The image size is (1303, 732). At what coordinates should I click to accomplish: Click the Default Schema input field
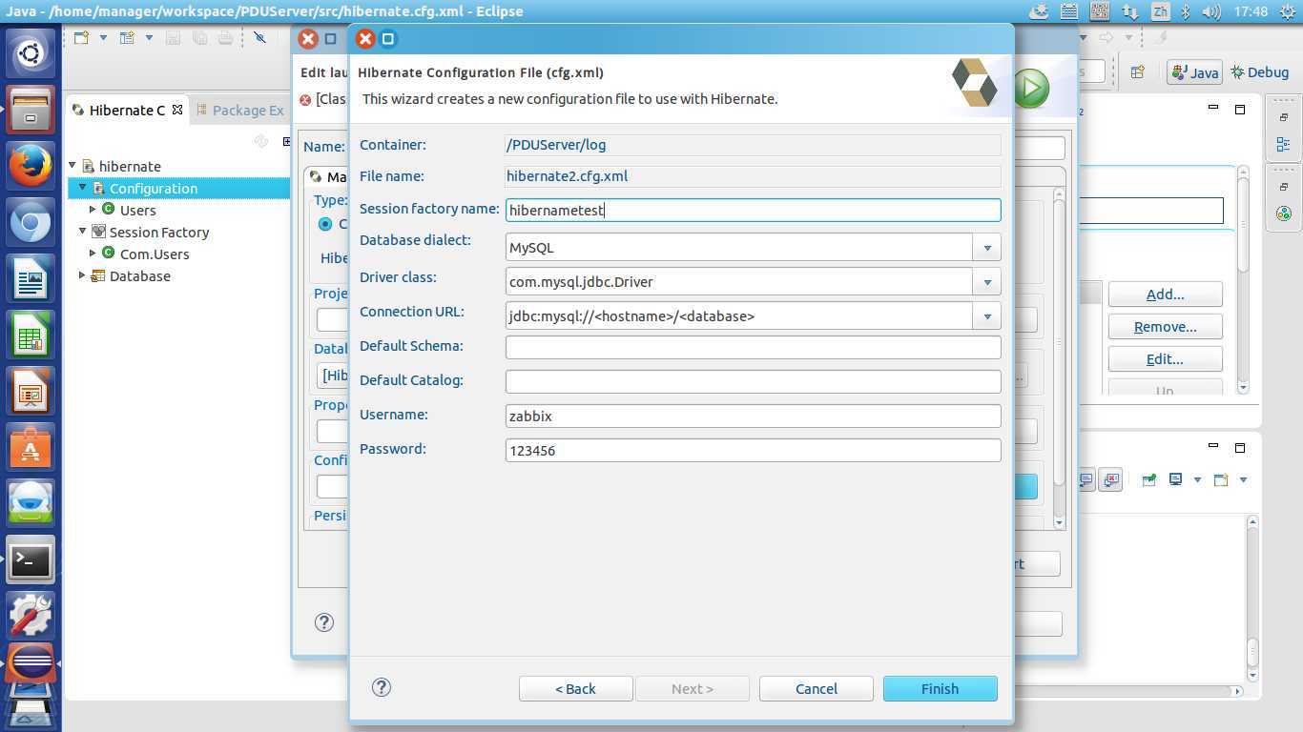(753, 347)
